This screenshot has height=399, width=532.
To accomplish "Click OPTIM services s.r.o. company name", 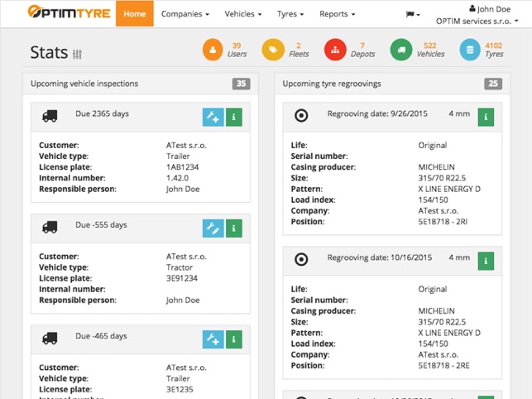I will pyautogui.click(x=473, y=21).
